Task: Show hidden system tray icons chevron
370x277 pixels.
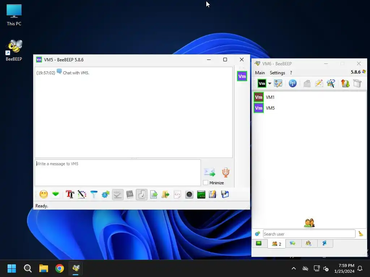Action: click(x=294, y=268)
